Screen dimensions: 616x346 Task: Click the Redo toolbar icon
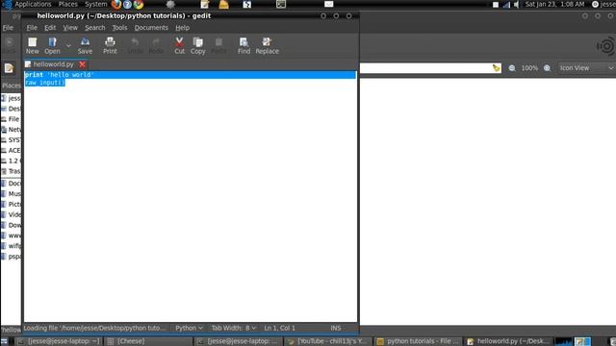coord(156,45)
